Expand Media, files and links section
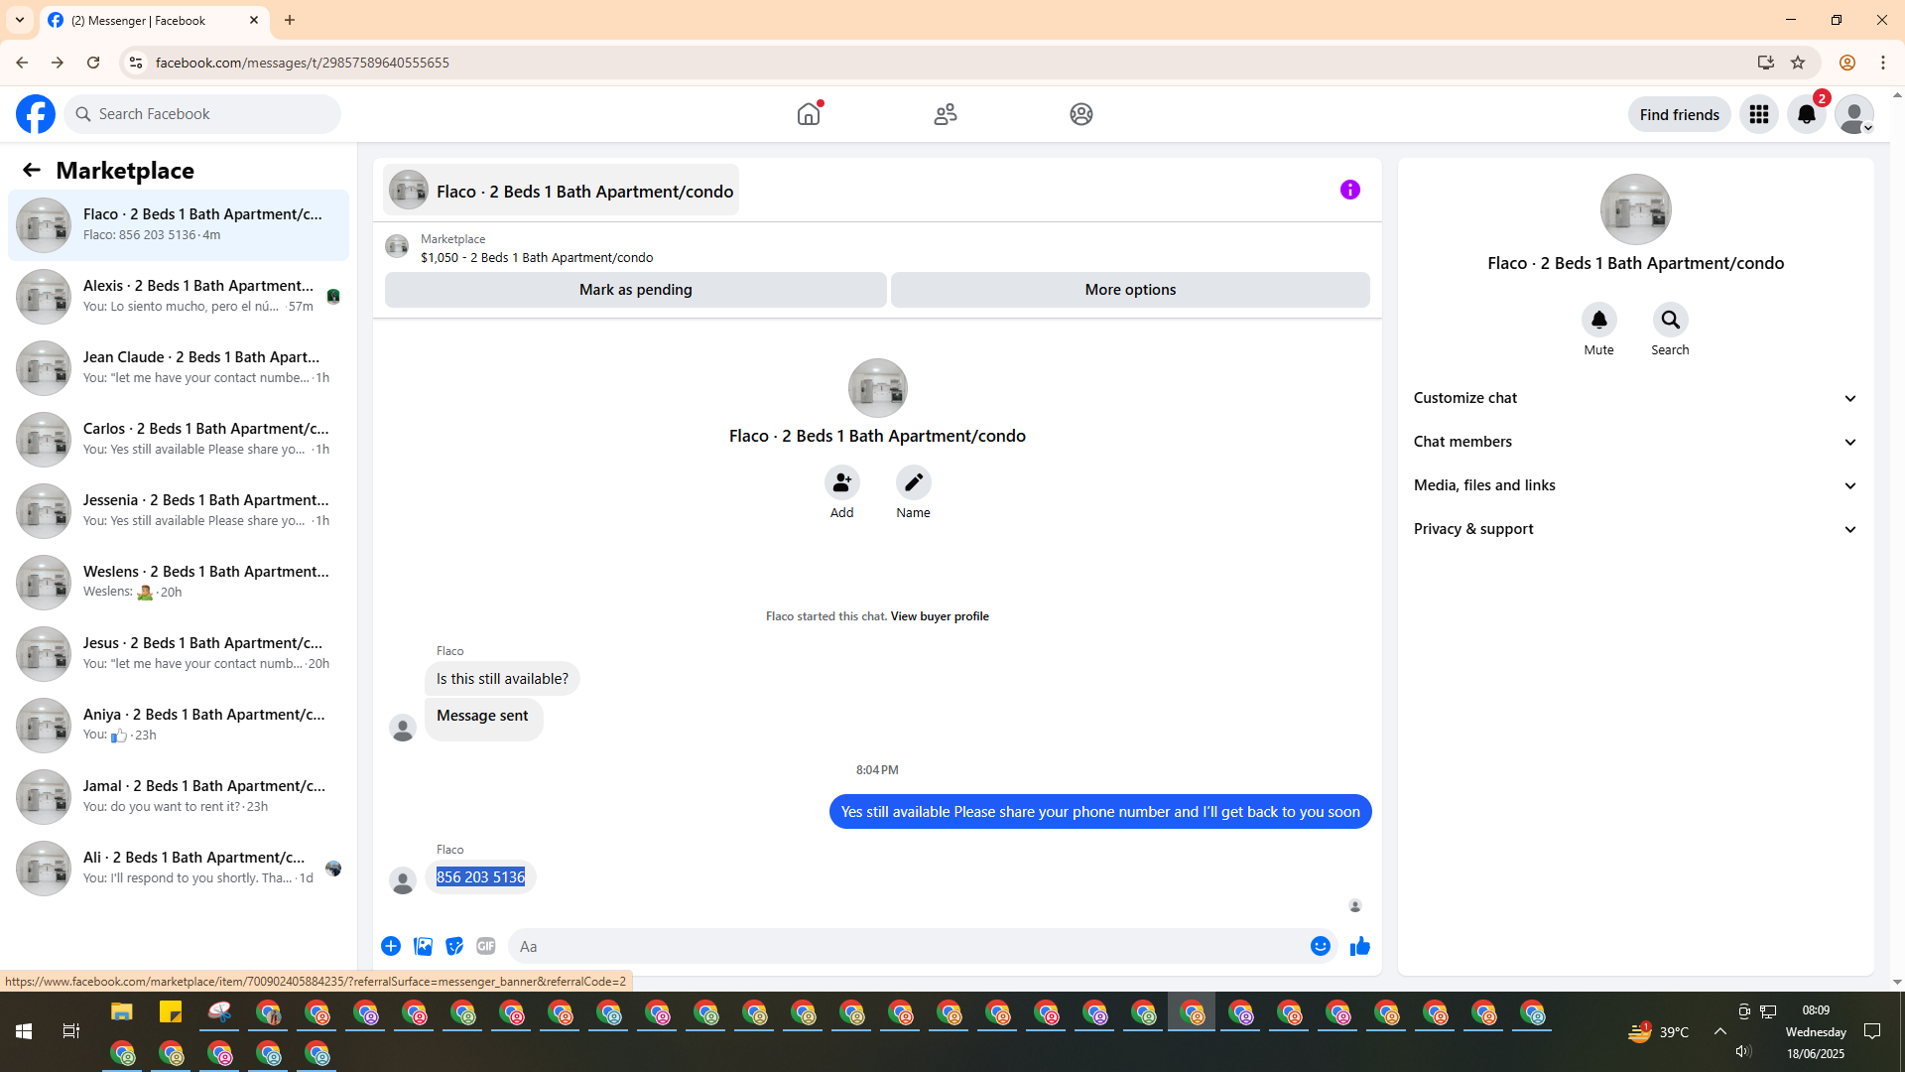 (1636, 485)
